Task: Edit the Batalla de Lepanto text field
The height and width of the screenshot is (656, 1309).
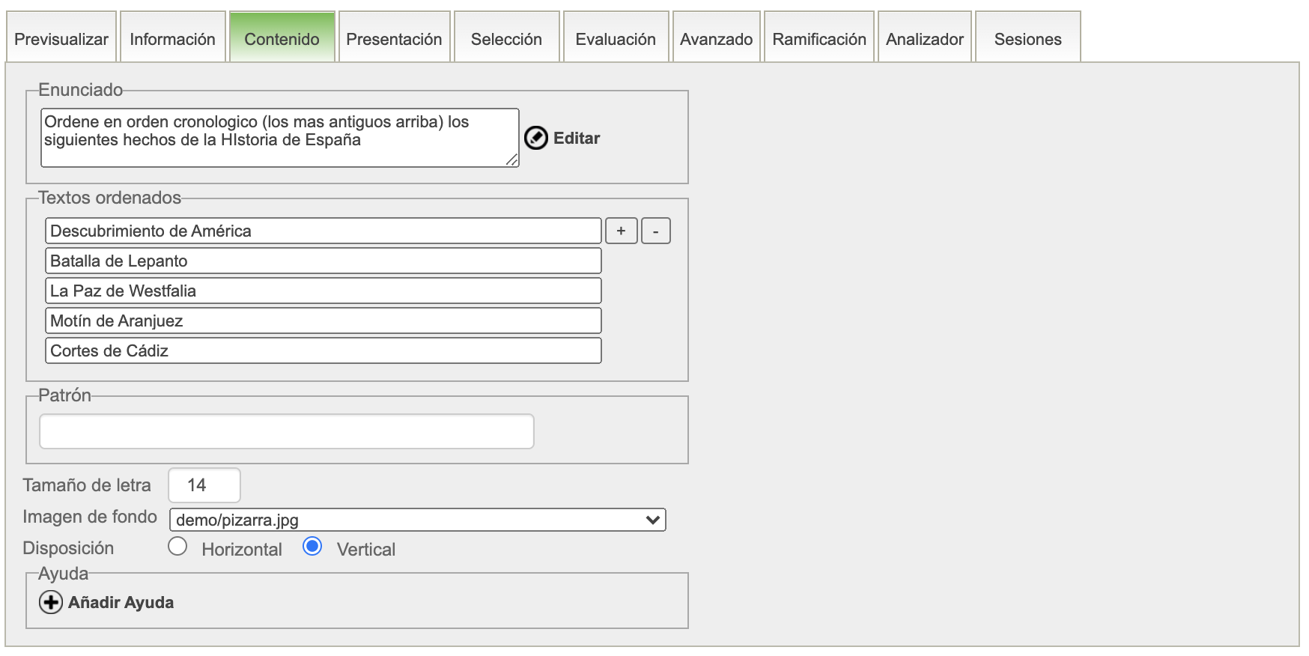Action: [323, 261]
